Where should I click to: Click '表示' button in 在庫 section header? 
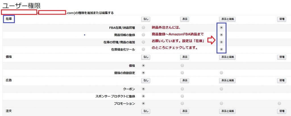click(x=184, y=19)
